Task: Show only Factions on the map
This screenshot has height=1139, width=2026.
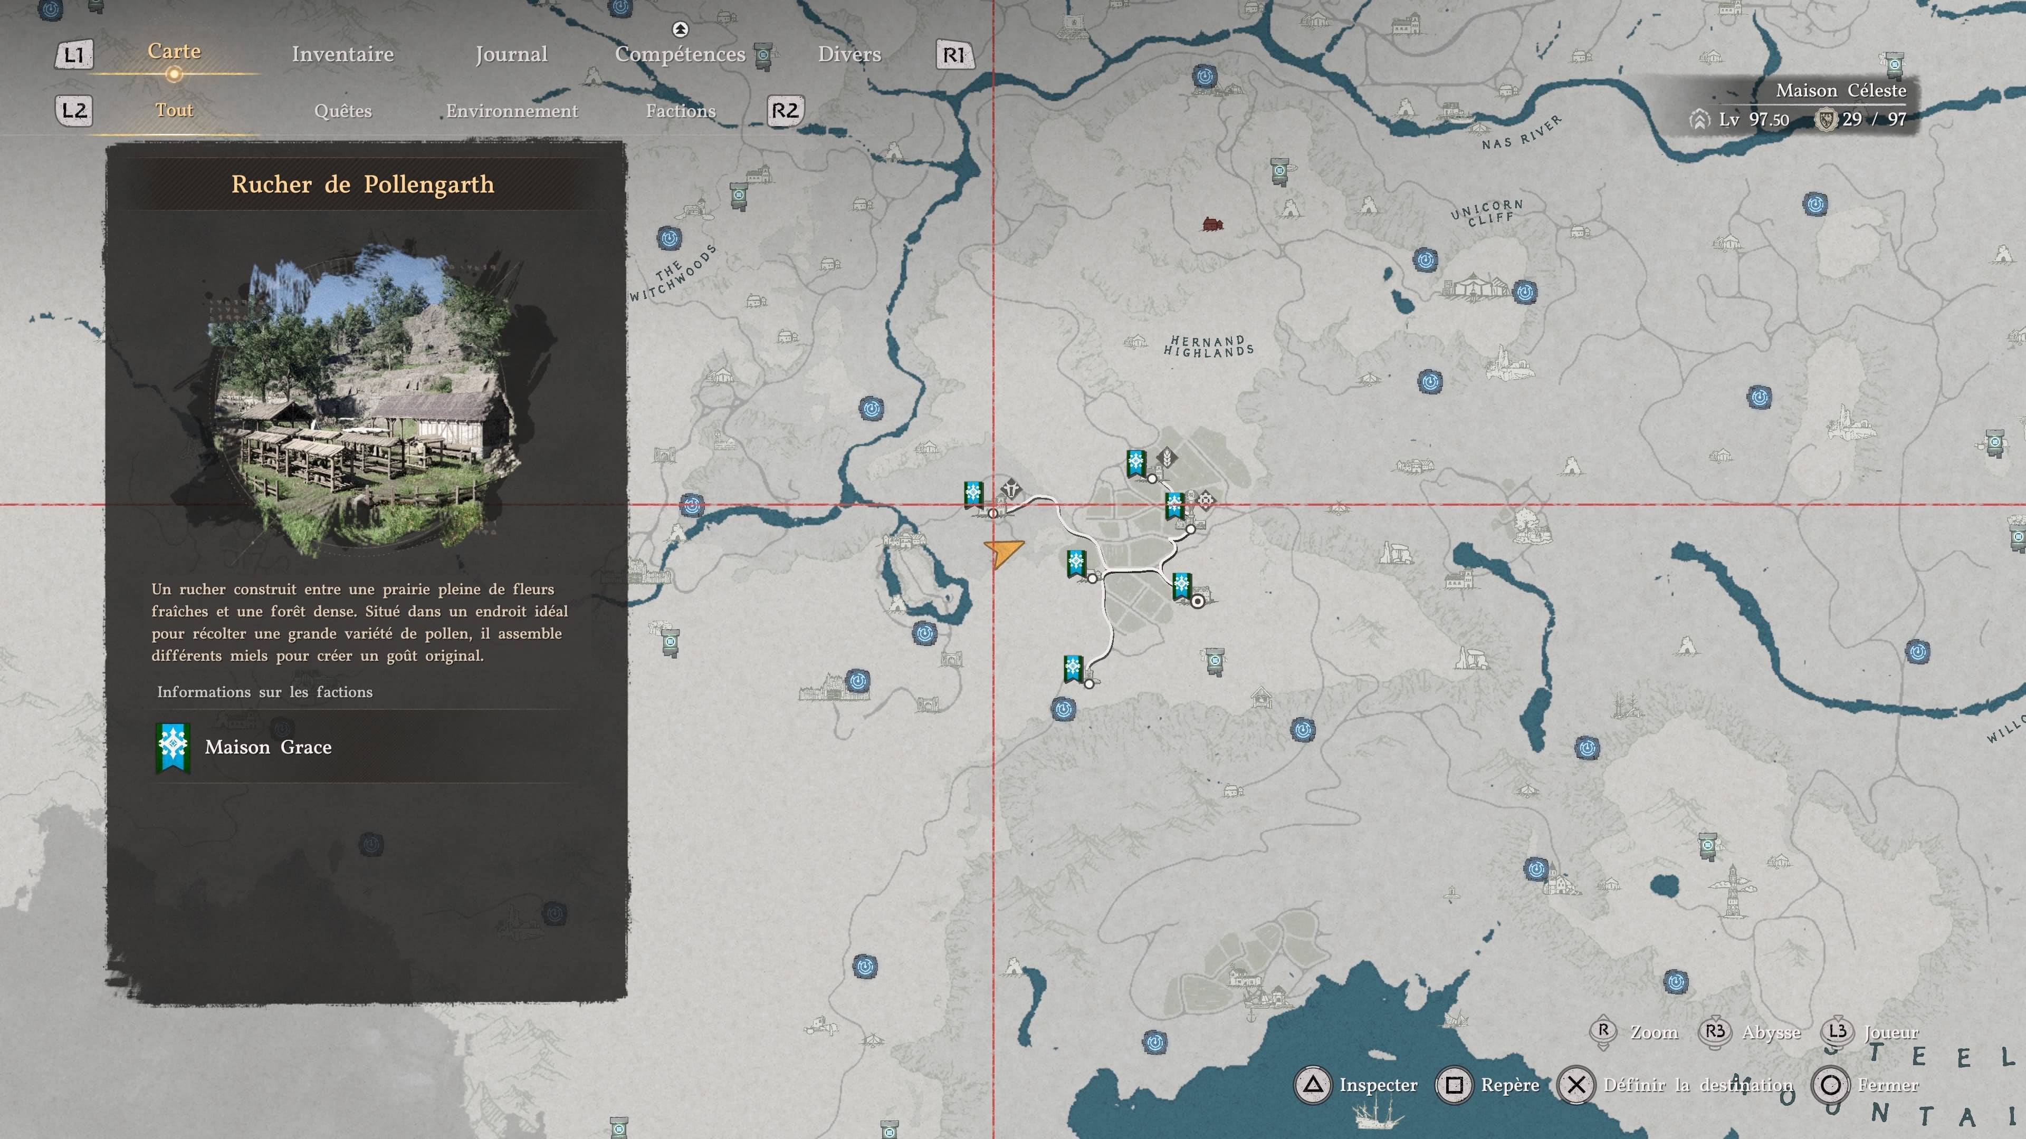Action: coord(681,111)
